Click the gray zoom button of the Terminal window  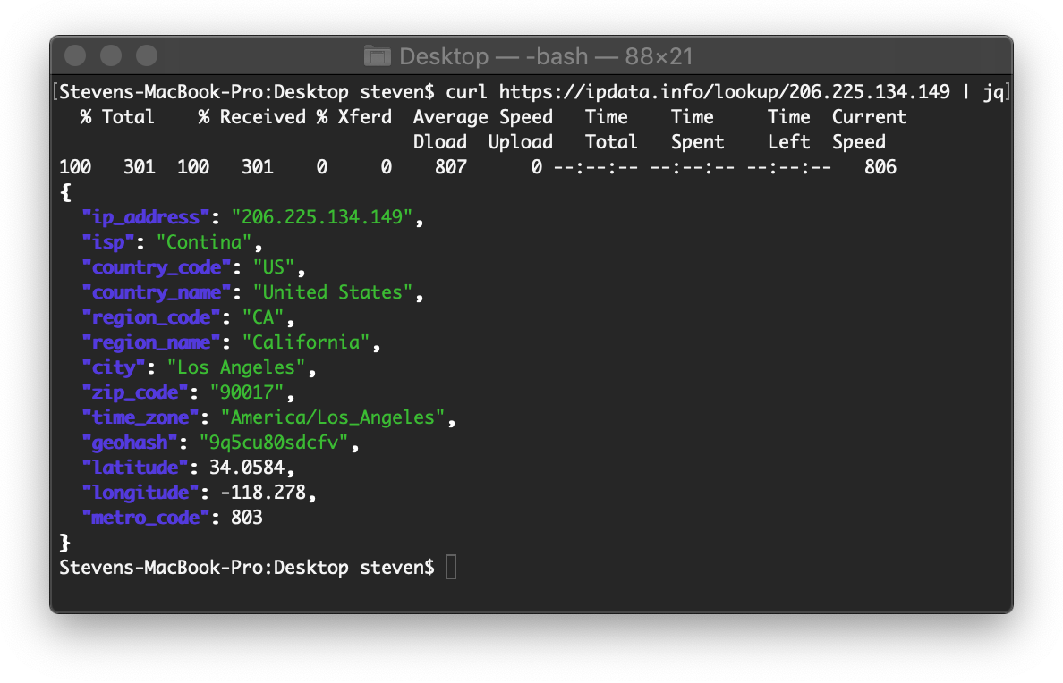click(x=147, y=55)
